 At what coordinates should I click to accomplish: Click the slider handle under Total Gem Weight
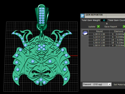click(x=107, y=23)
